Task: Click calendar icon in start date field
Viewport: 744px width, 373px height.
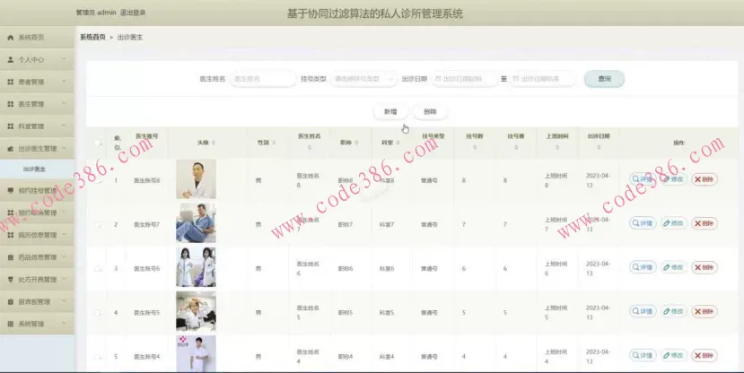Action: [438, 79]
